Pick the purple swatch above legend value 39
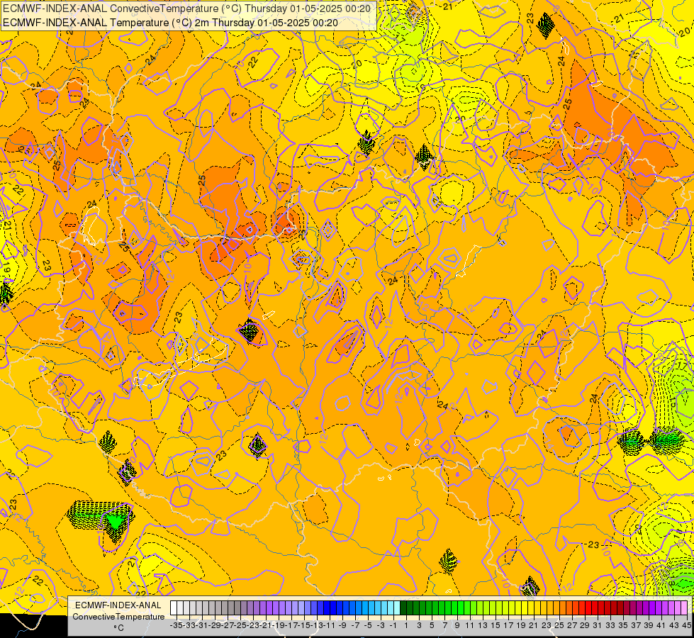The image size is (694, 638). (646, 608)
